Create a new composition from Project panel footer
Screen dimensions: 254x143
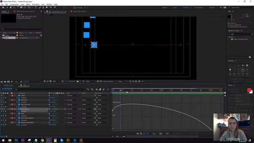(x=8, y=81)
